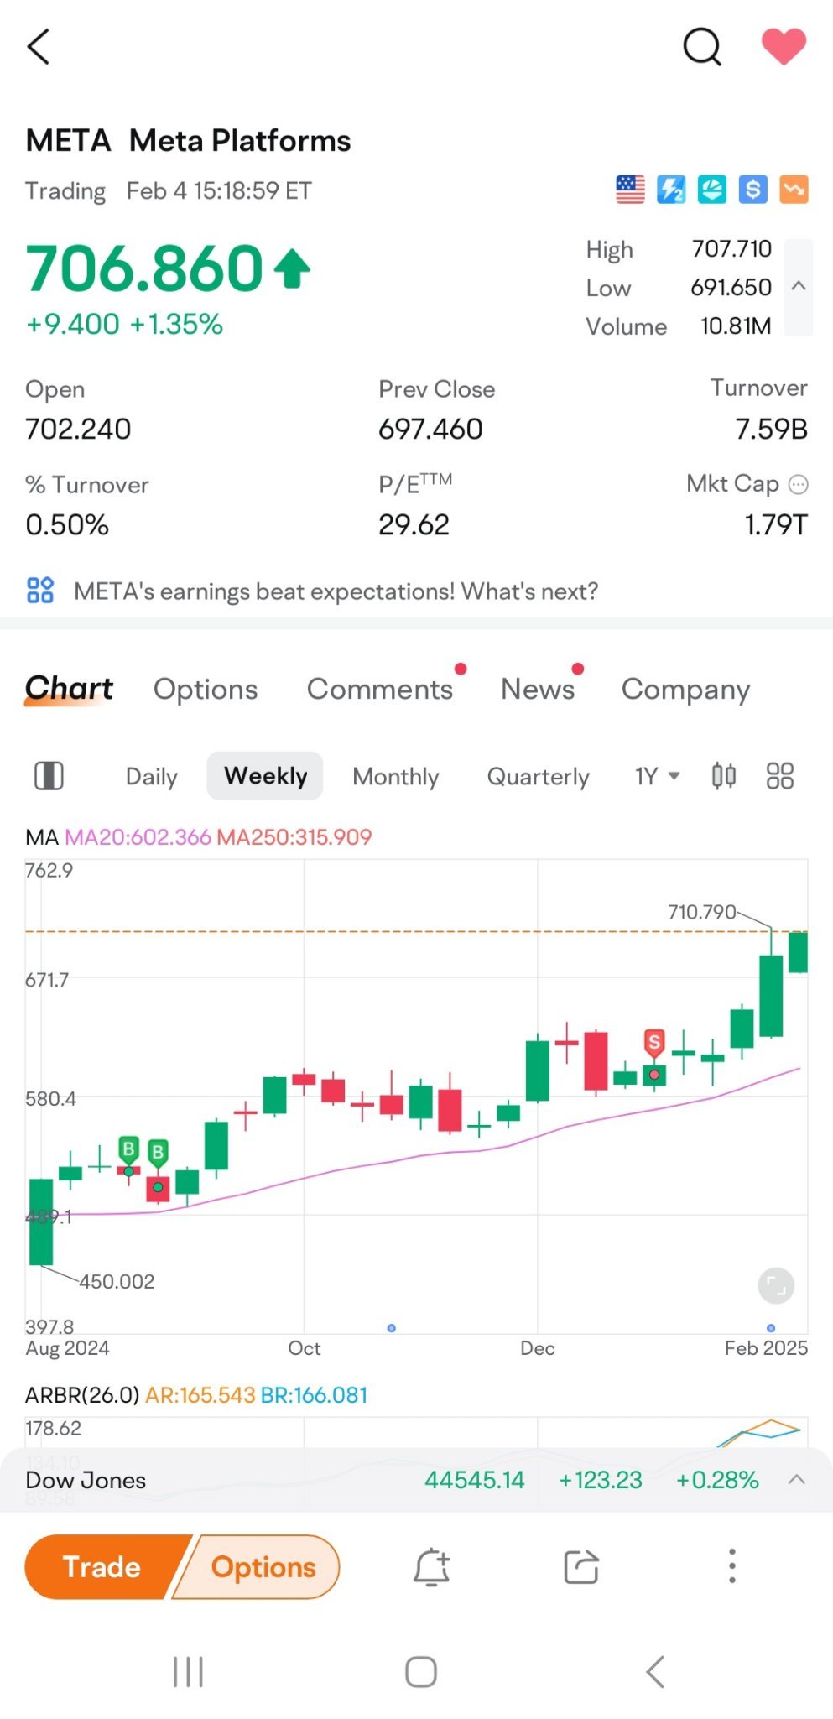Tap the MA20:602.366 indicator value
Screen dimensions: 833x1719
138,837
